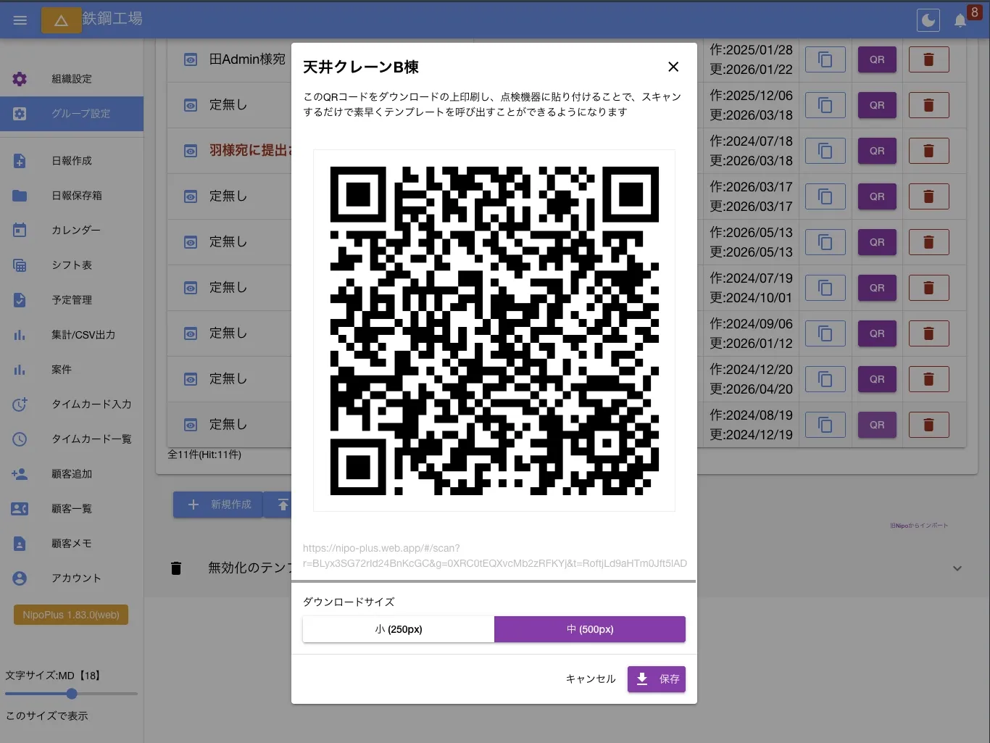Click trash icon for row created 2026/03/17
Viewport: 990px width, 743px height.
click(x=928, y=196)
